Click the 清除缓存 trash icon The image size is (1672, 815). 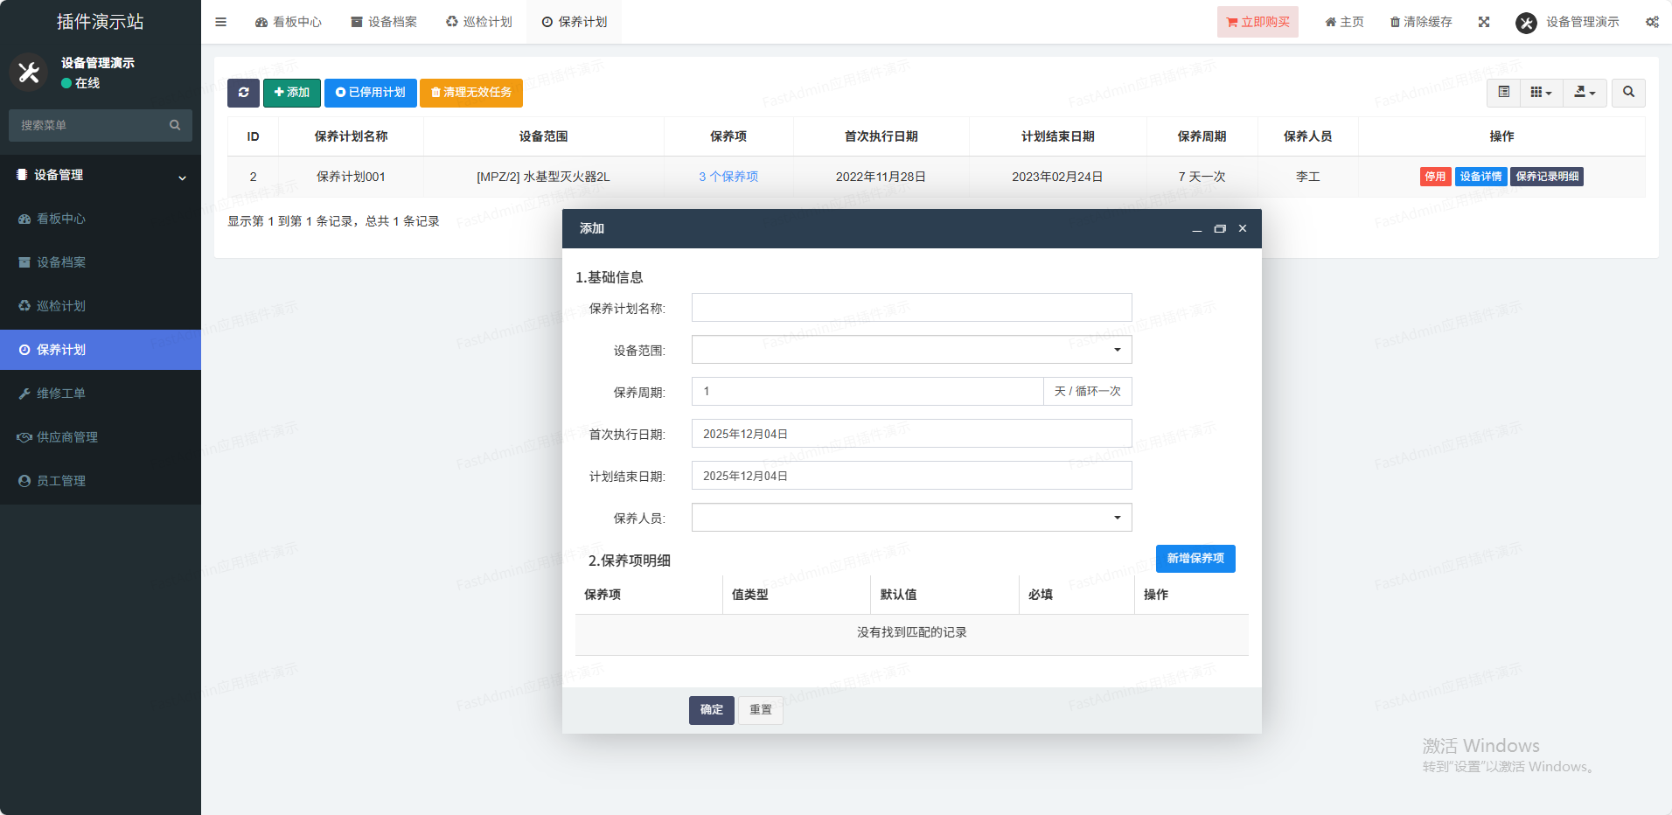coord(1395,23)
